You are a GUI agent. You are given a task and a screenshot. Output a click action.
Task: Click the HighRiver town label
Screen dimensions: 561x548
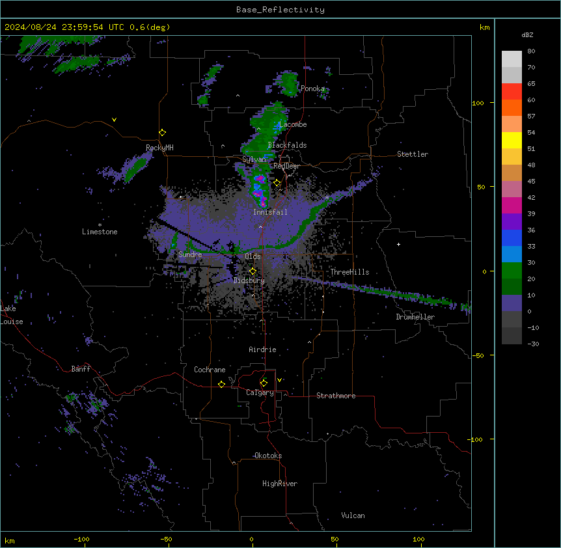[x=280, y=484]
